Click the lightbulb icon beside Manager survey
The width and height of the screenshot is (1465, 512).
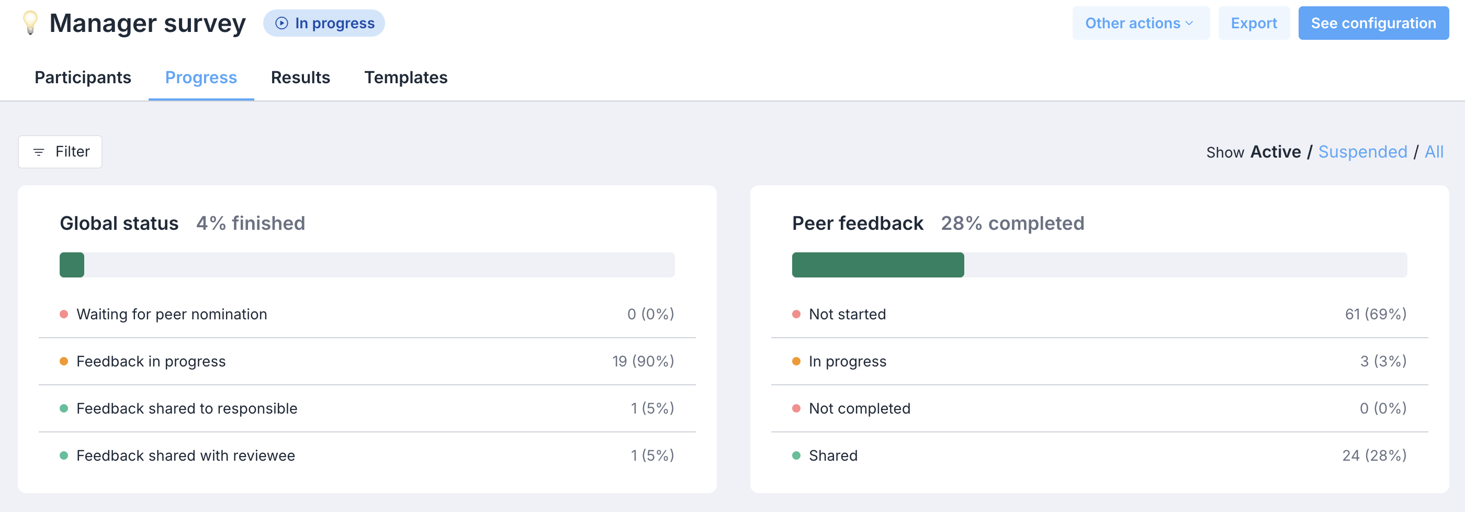(30, 23)
